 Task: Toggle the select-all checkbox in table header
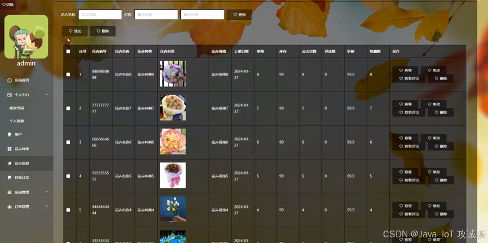(x=68, y=51)
